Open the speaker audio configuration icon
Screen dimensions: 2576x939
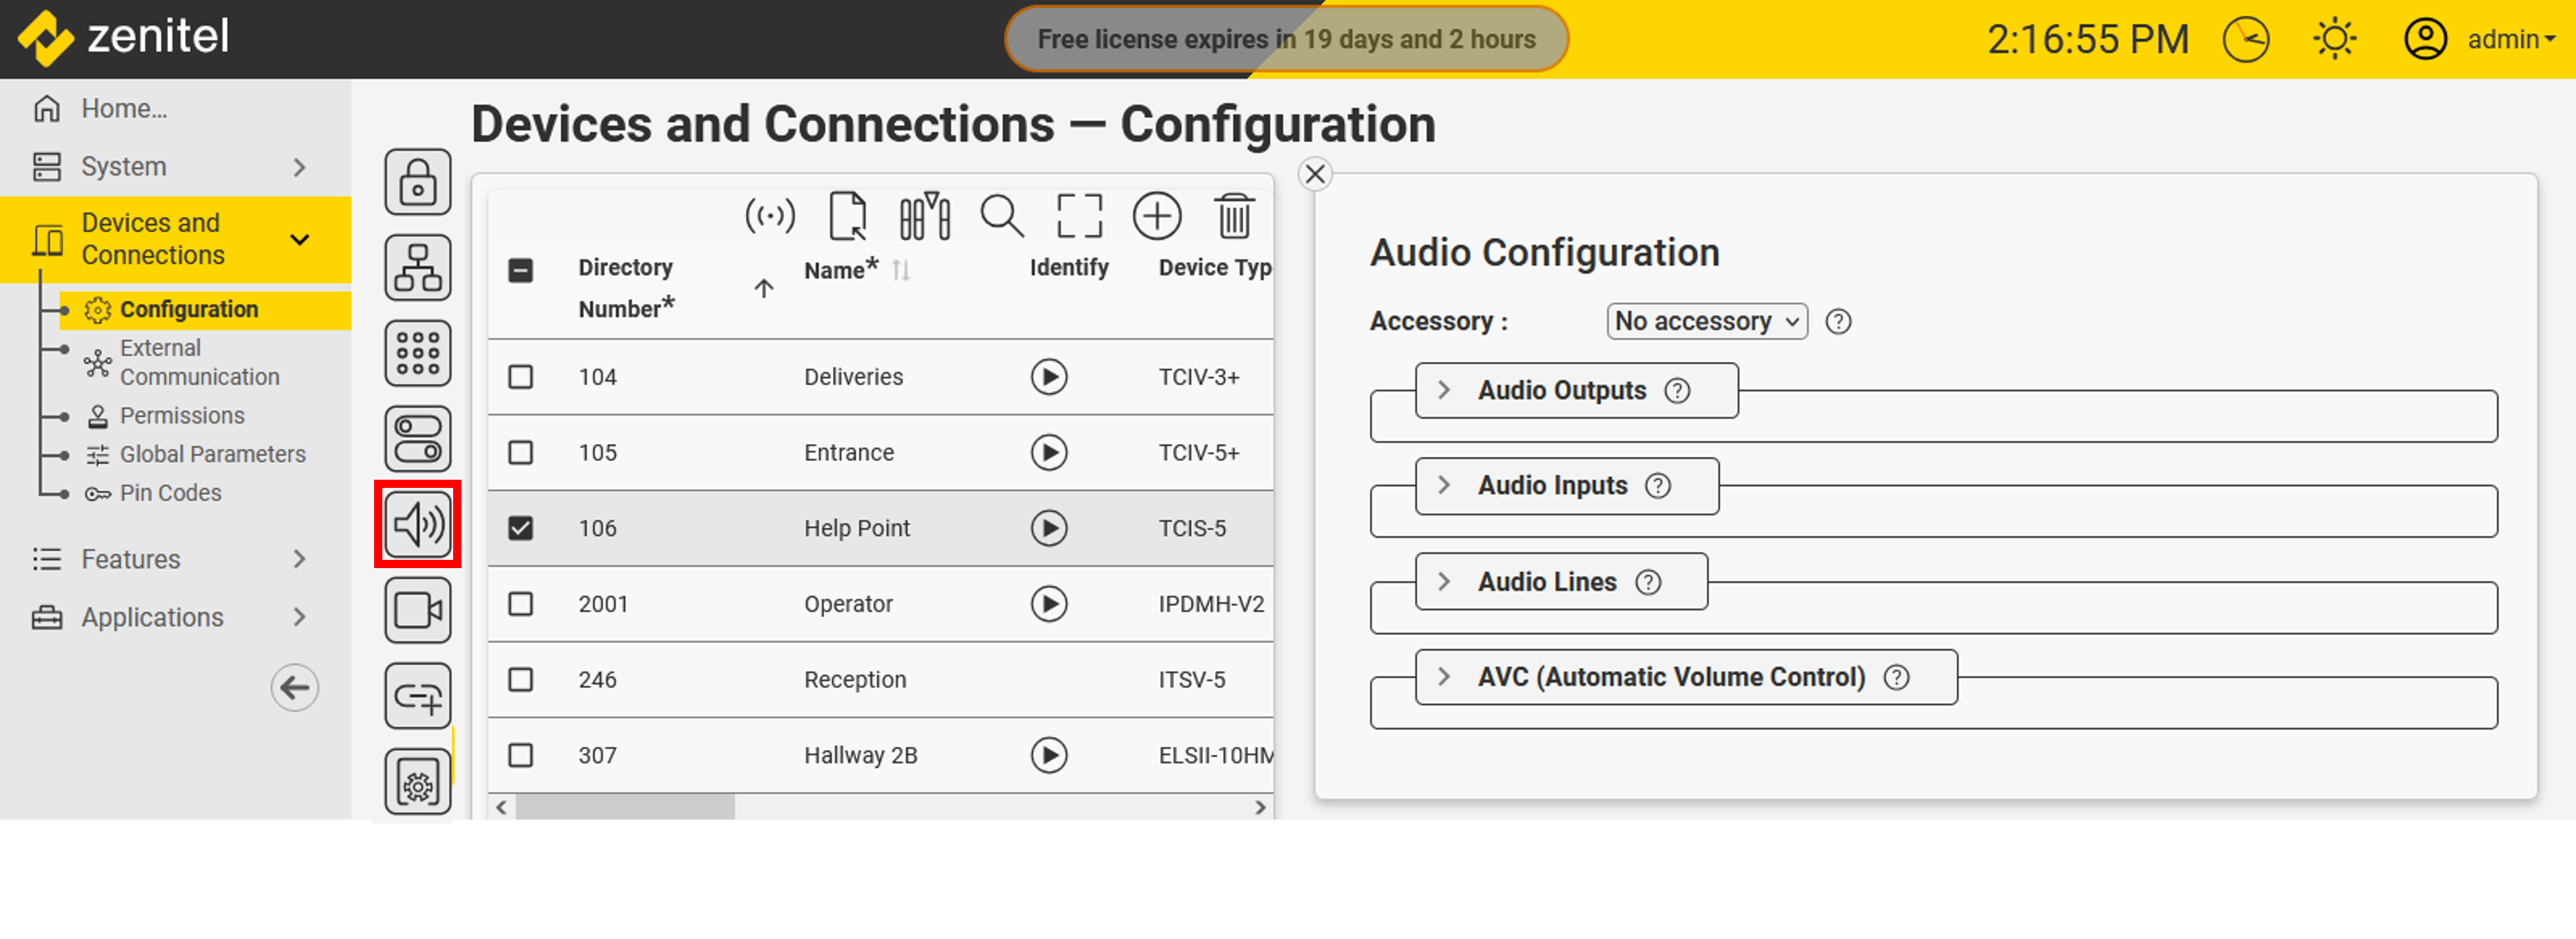[418, 524]
